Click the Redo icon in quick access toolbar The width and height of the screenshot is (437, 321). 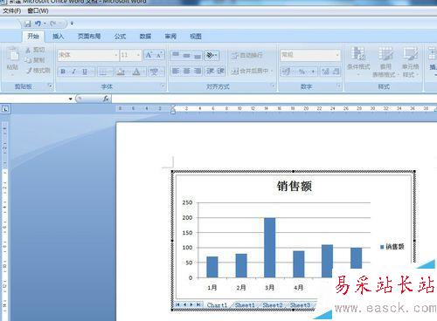(53, 24)
